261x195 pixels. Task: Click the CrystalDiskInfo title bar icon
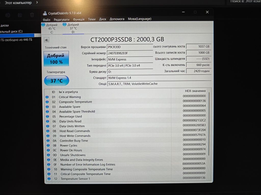click(45, 13)
